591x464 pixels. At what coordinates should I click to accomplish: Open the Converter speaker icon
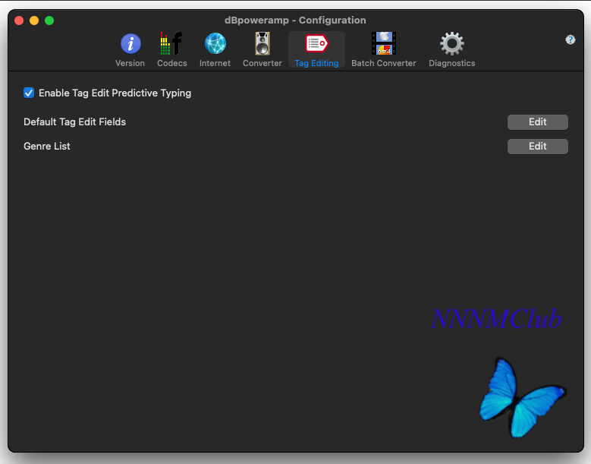pyautogui.click(x=262, y=44)
